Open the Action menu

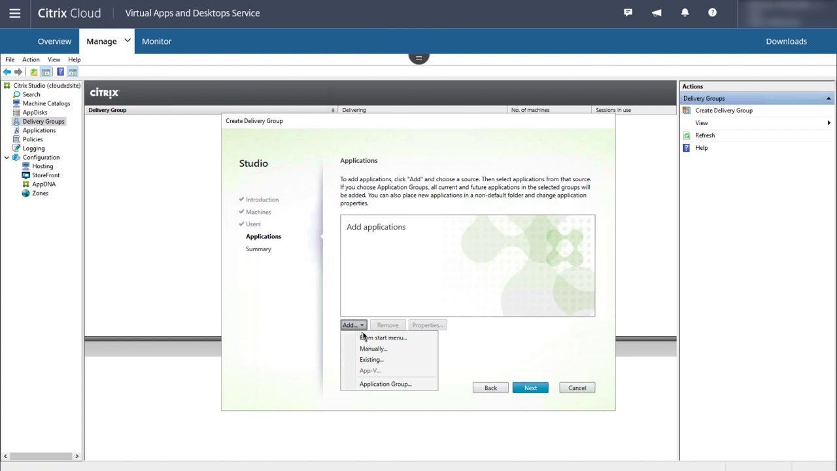tap(31, 60)
